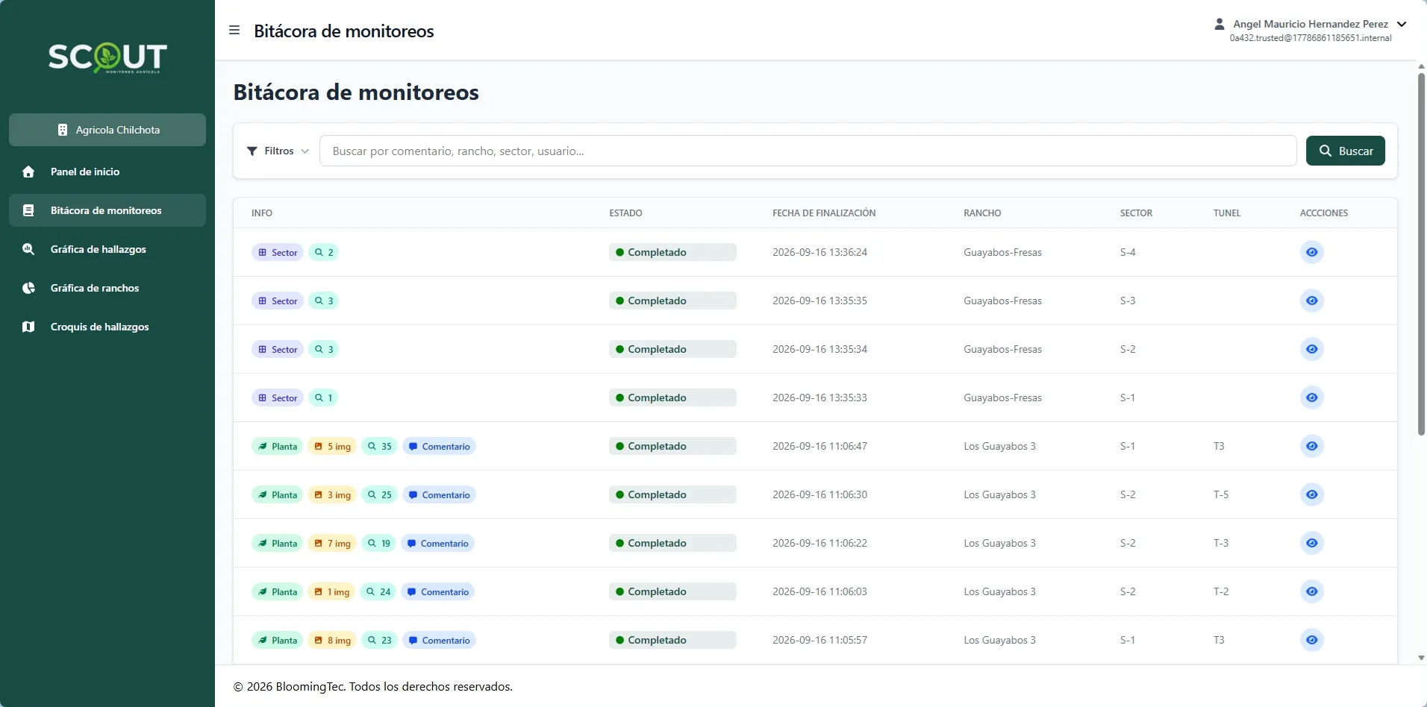Viewport: 1427px width, 707px height.
Task: View the monitoring finished at 11:05:57
Action: coord(1312,640)
